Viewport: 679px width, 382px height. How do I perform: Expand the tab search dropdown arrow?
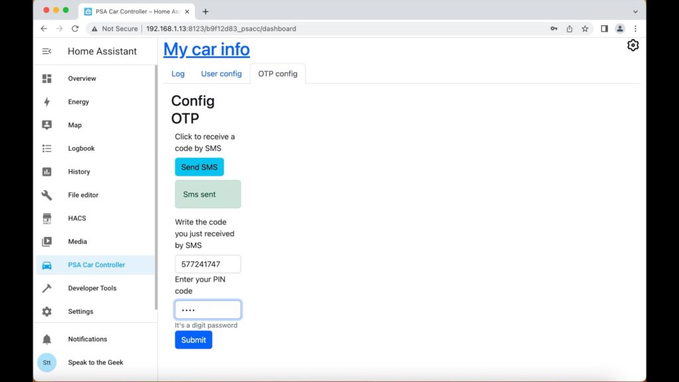pyautogui.click(x=635, y=12)
